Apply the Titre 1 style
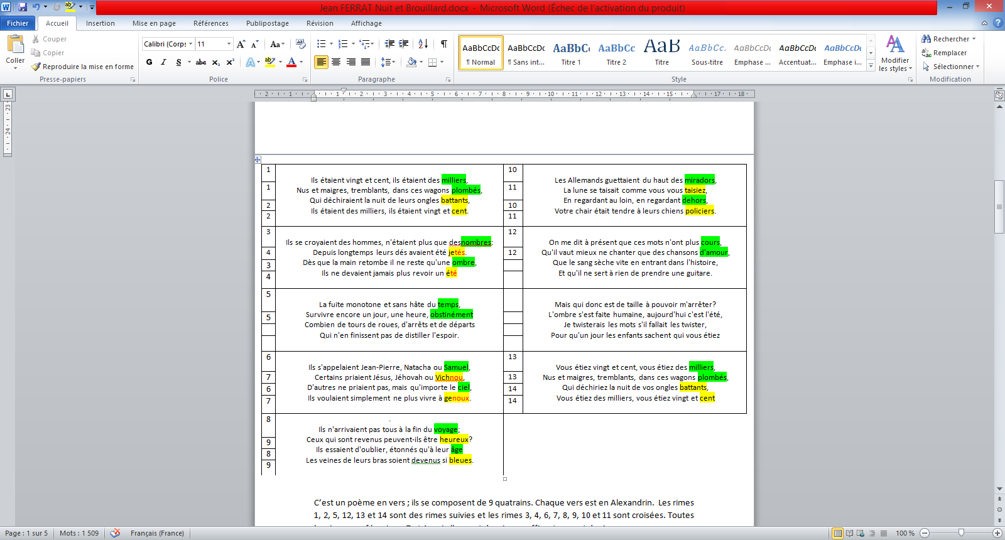Screen dimensions: 1005x540 click(571, 53)
